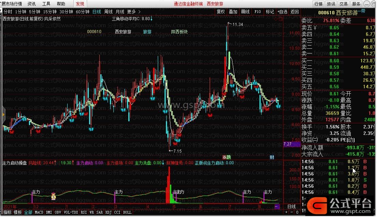Click the top-right 服务 button
377x217 pixels.
click(x=356, y=4)
